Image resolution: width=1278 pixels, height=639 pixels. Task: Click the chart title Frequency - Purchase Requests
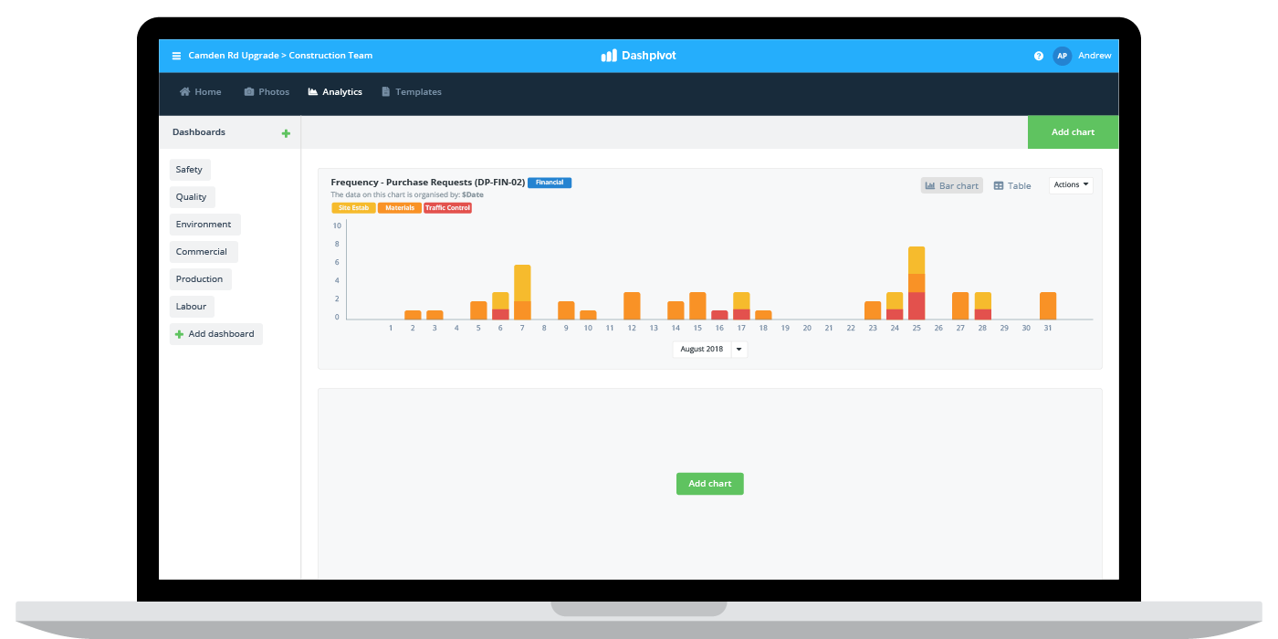428,183
